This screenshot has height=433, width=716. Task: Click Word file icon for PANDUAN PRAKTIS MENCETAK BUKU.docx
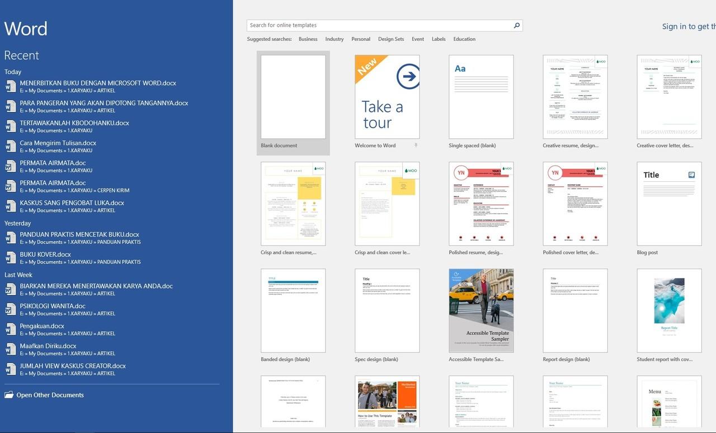[11, 238]
